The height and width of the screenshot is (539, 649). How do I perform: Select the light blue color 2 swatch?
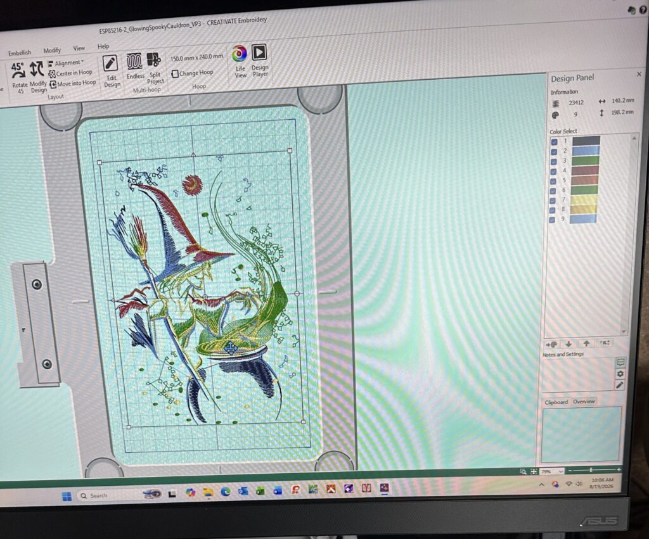586,151
